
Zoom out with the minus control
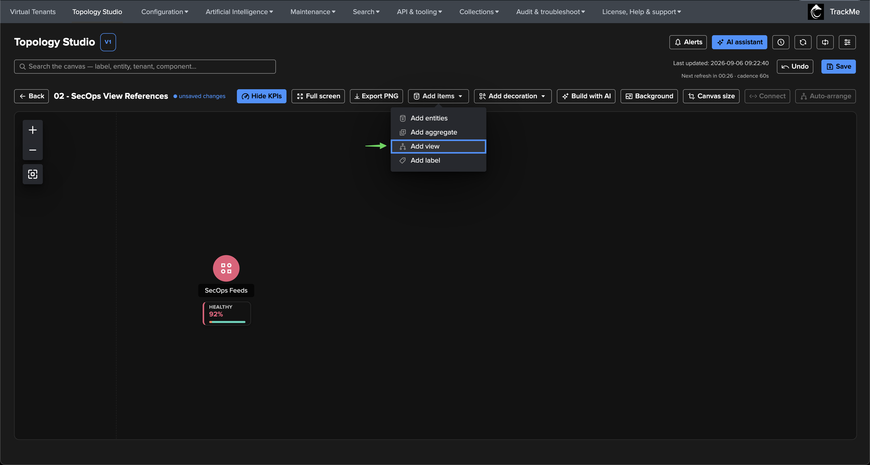click(33, 150)
